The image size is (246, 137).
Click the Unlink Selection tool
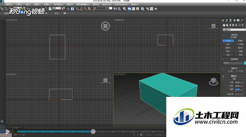(x=6, y=9)
